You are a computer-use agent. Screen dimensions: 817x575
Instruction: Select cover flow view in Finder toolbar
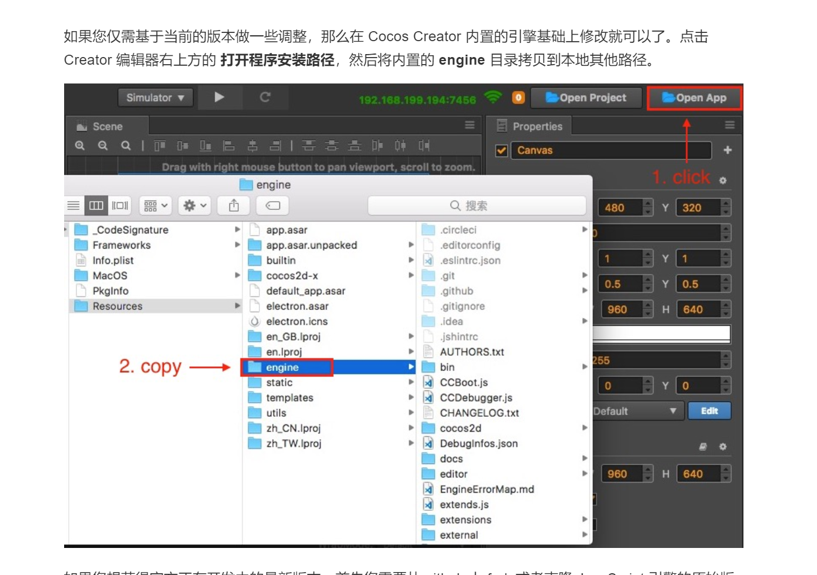tap(120, 205)
